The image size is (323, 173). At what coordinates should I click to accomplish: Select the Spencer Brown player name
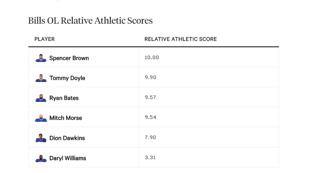point(69,58)
